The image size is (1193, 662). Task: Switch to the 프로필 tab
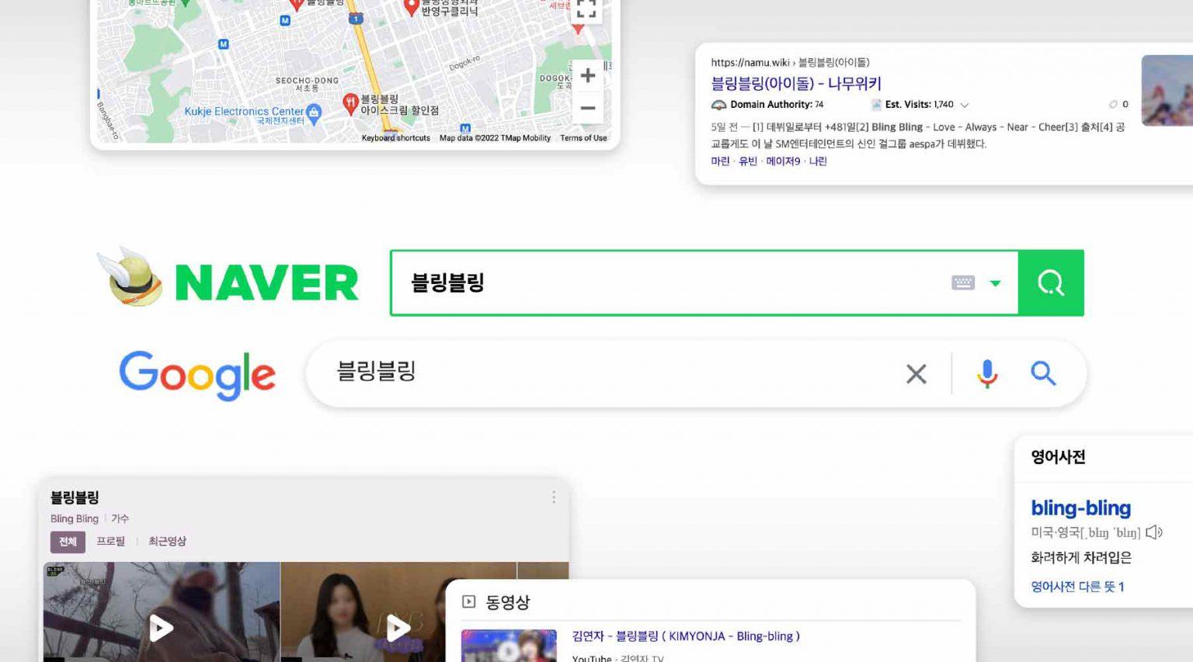coord(110,542)
